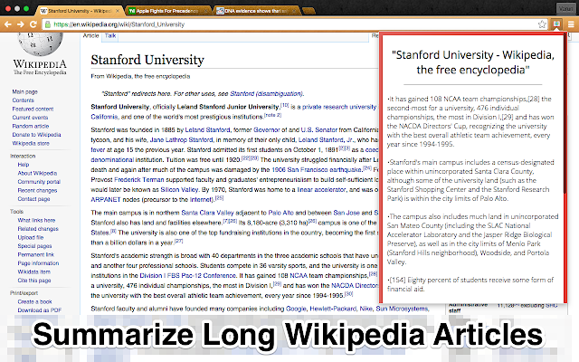This screenshot has height=362, width=579.
Task: Follow the Santa Clara Valley link
Action: click(207, 213)
